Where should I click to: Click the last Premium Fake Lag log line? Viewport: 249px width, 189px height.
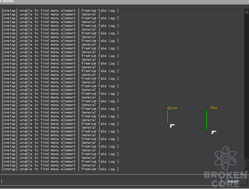pos(60,169)
